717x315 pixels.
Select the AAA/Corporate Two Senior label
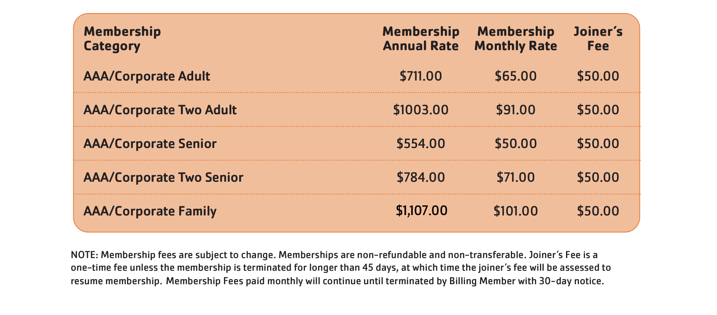163,178
